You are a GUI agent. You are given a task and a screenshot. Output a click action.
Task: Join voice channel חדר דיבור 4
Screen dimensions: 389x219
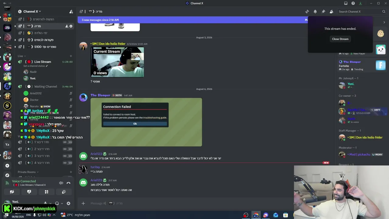click(x=46, y=163)
